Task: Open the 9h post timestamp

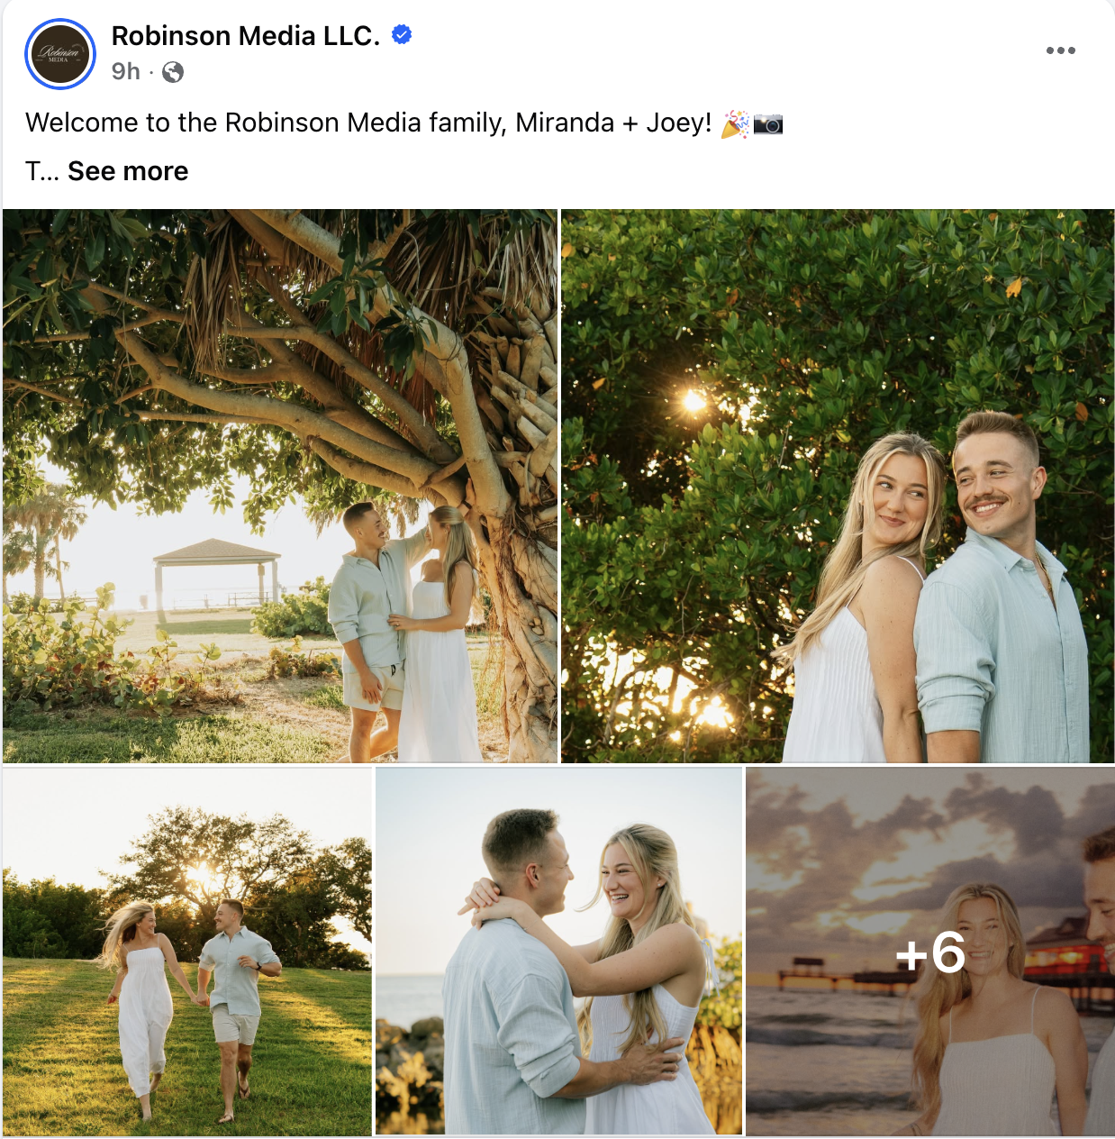Action: [x=126, y=71]
